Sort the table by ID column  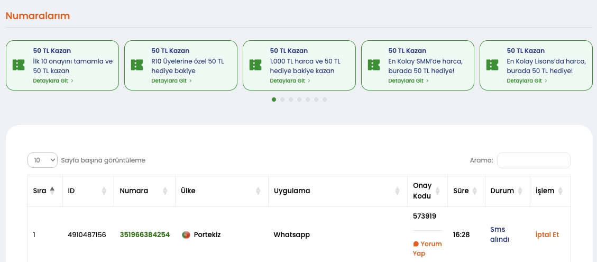pyautogui.click(x=104, y=191)
